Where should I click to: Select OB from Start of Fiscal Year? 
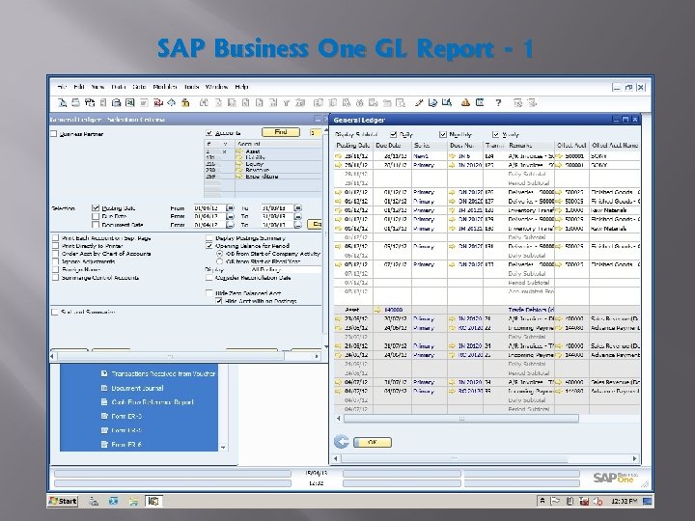point(219,261)
